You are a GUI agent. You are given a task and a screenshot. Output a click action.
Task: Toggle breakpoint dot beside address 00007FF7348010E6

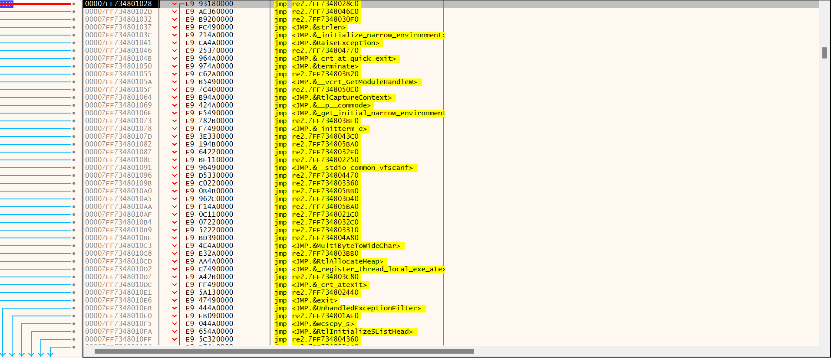74,300
